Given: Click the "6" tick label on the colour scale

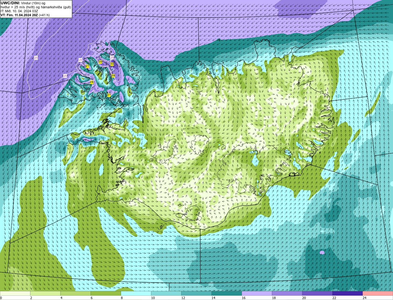Looking at the screenshot, I should (91, 298).
